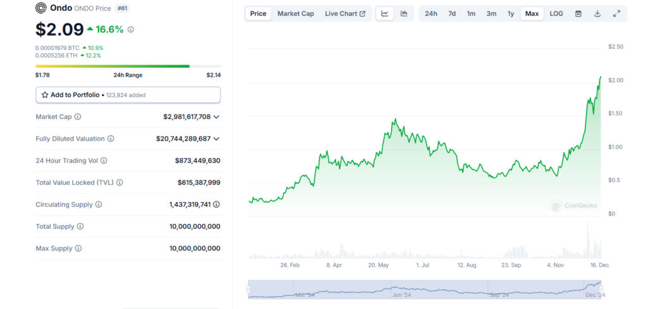The image size is (648, 309).
Task: Click the 0.0005256 ETH value
Action: coord(56,56)
